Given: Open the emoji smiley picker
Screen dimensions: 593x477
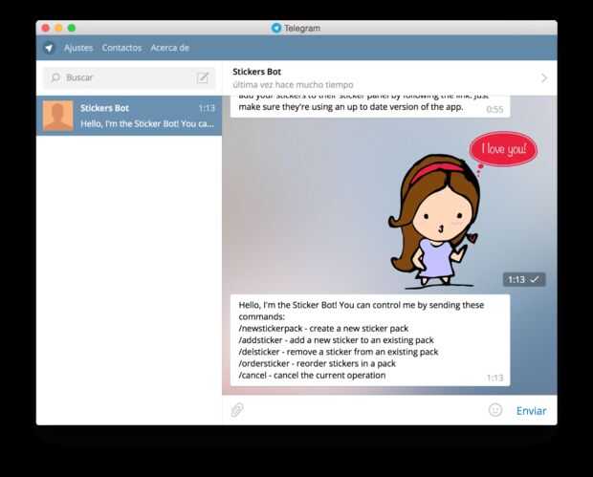Looking at the screenshot, I should [x=495, y=410].
